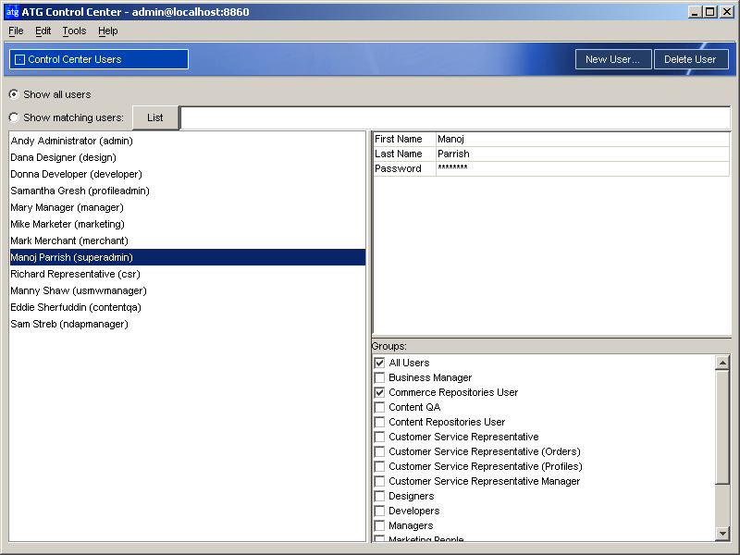Click the Groups list scroll up arrow

[722, 363]
